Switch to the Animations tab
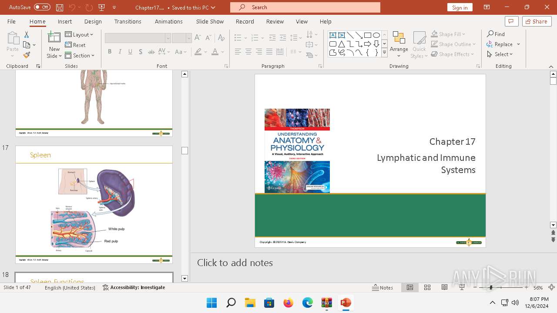This screenshot has height=313, width=557. tap(169, 21)
